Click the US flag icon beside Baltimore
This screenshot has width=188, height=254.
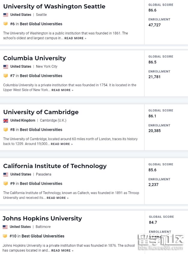(x=5, y=227)
